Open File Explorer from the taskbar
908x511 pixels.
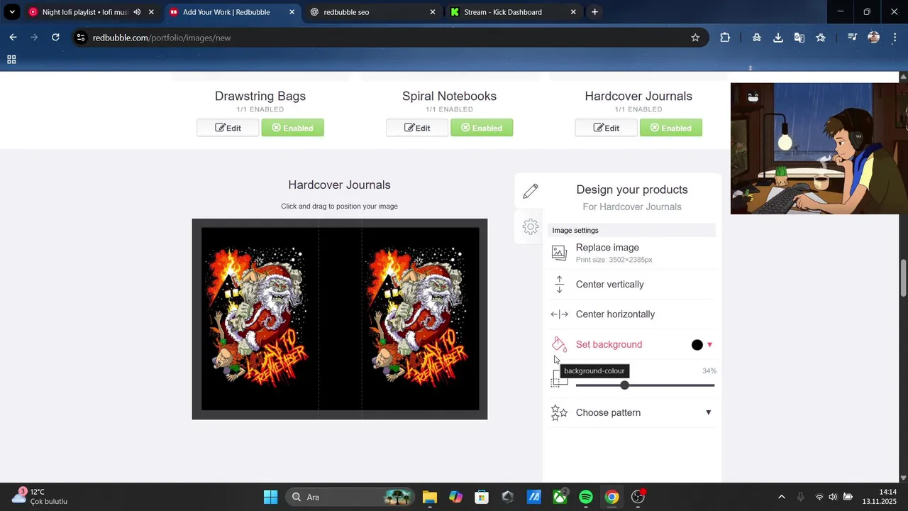430,497
